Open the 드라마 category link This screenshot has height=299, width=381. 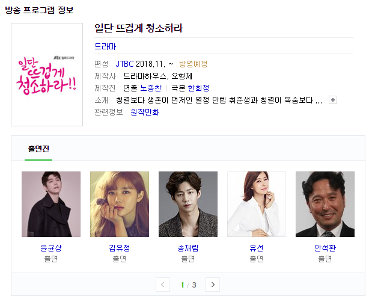(x=105, y=46)
